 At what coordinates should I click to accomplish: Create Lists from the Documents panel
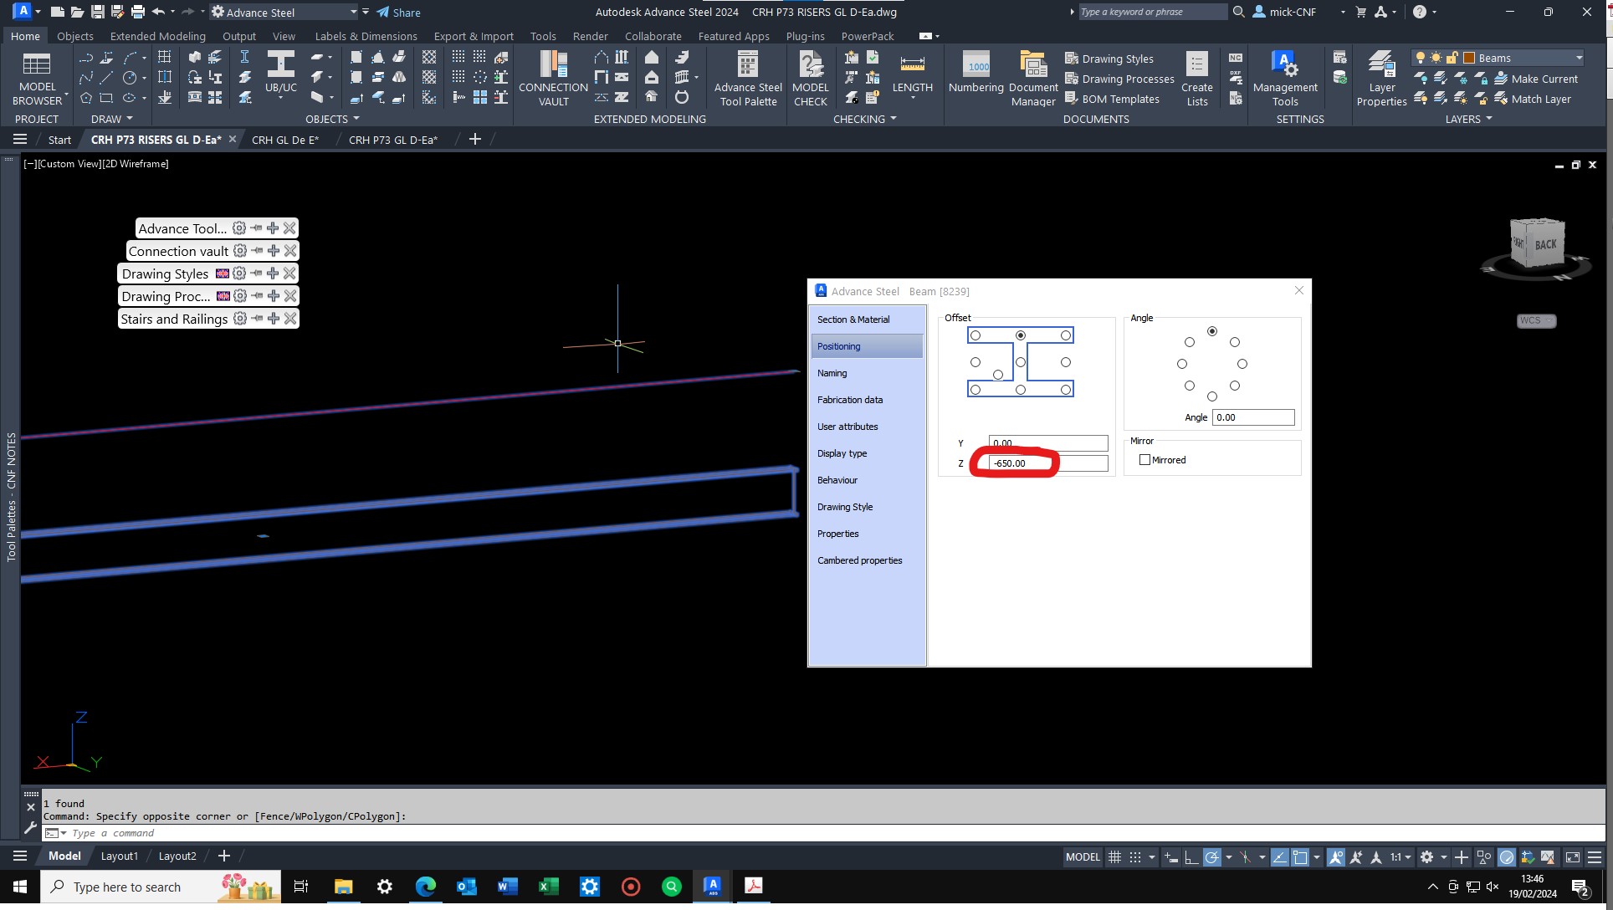[1196, 77]
